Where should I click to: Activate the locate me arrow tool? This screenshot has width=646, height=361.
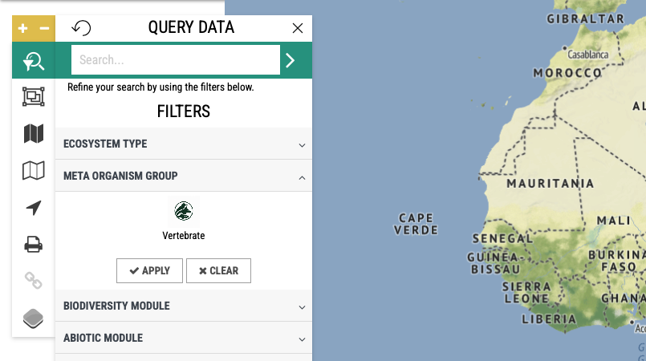tap(34, 208)
